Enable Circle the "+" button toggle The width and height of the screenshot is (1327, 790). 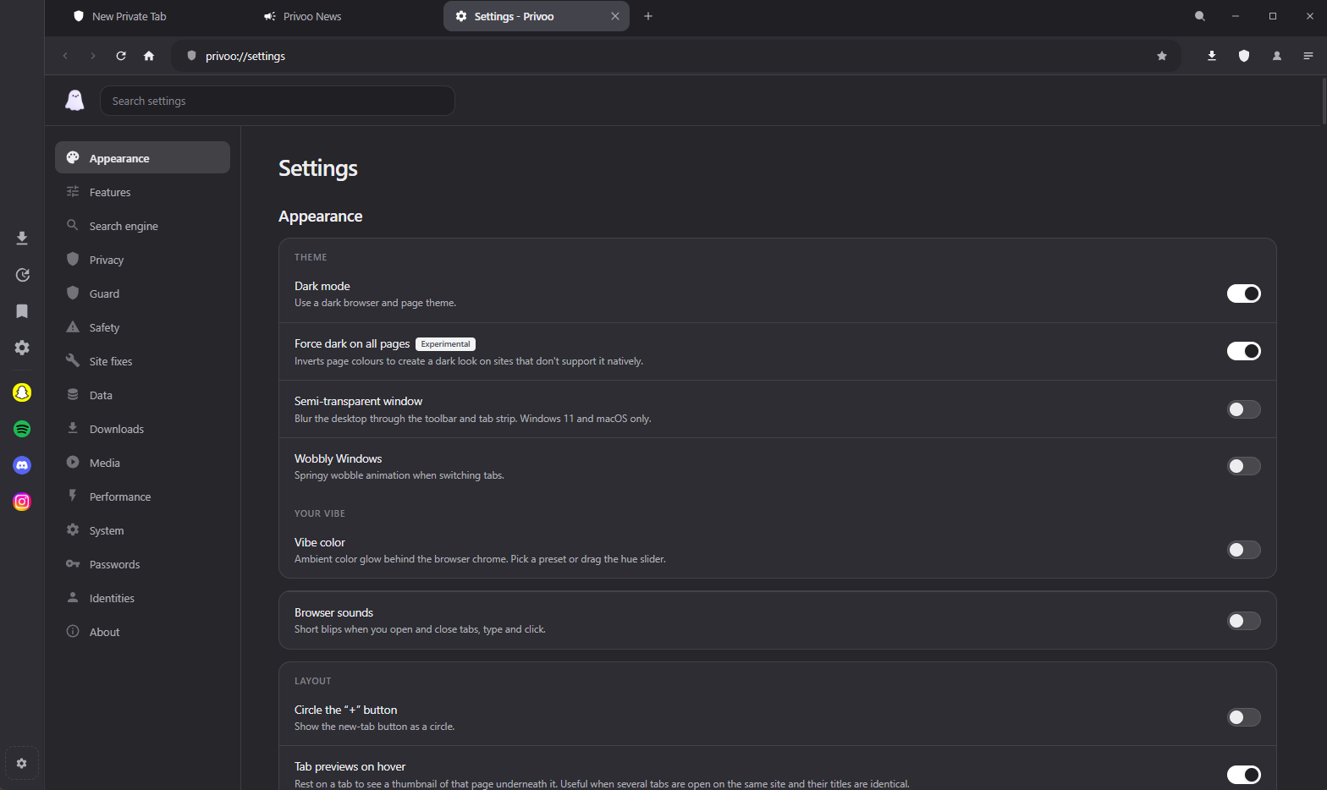click(x=1244, y=717)
